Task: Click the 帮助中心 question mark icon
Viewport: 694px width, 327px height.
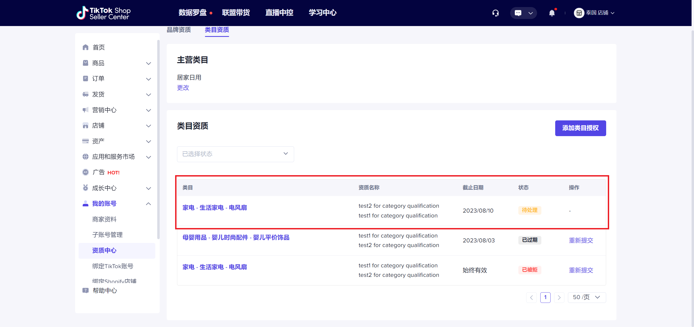Action: 85,290
